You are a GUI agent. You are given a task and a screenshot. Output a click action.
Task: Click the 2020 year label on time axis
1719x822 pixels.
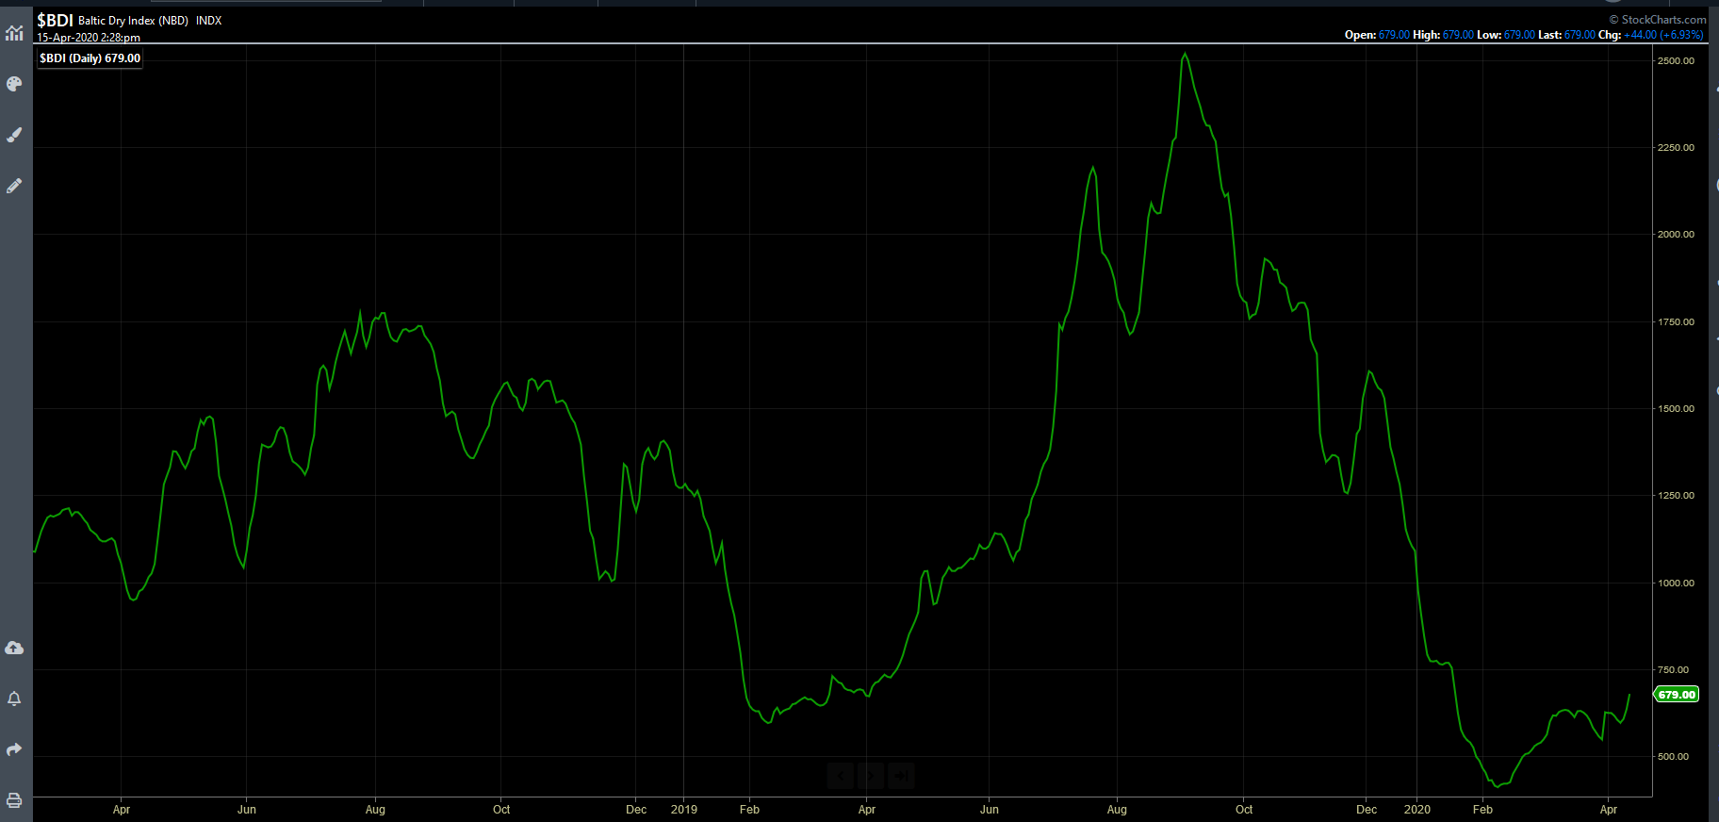(1417, 810)
